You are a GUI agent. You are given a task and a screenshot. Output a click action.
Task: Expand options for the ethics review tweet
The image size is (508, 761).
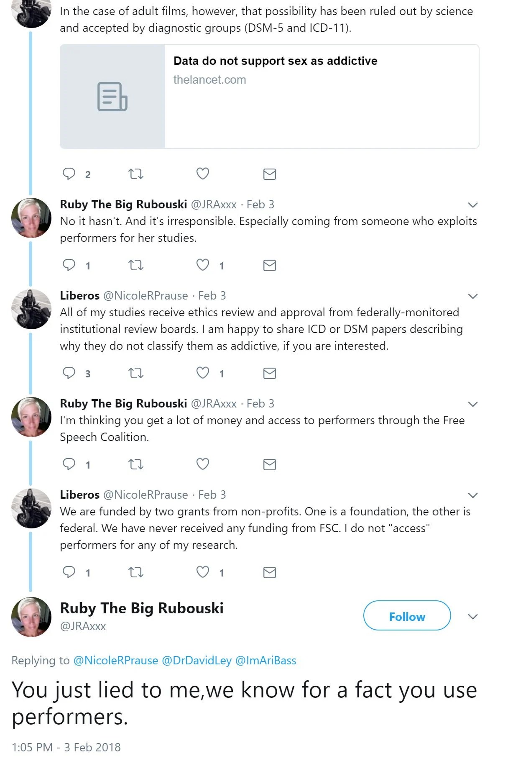473,296
